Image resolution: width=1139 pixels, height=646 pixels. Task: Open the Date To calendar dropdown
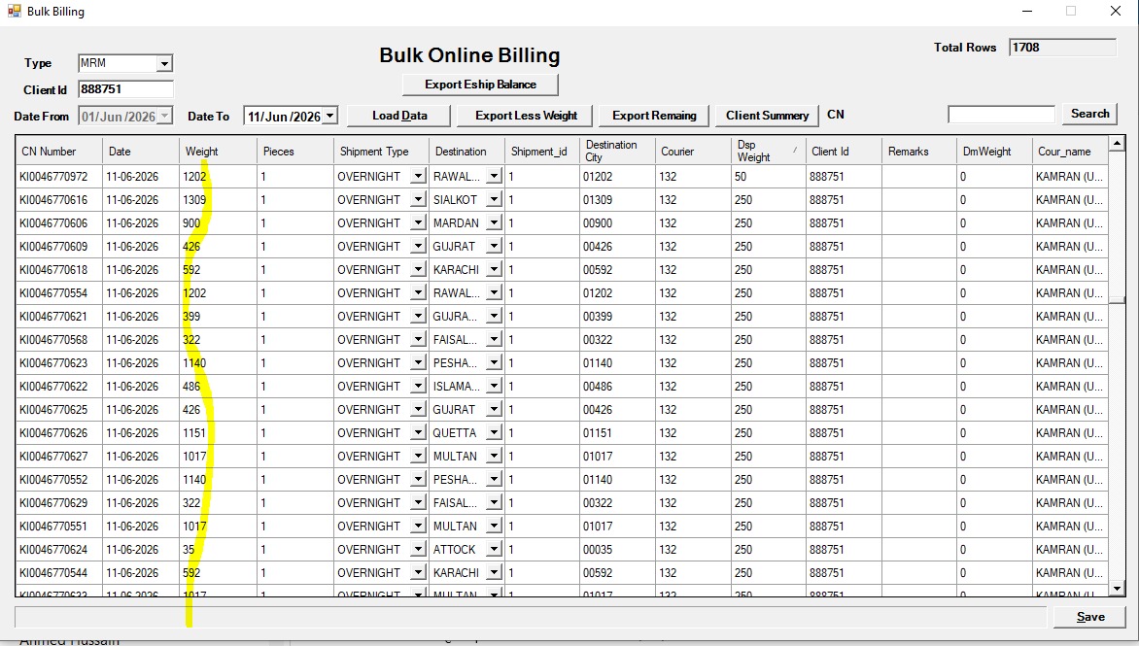[329, 117]
